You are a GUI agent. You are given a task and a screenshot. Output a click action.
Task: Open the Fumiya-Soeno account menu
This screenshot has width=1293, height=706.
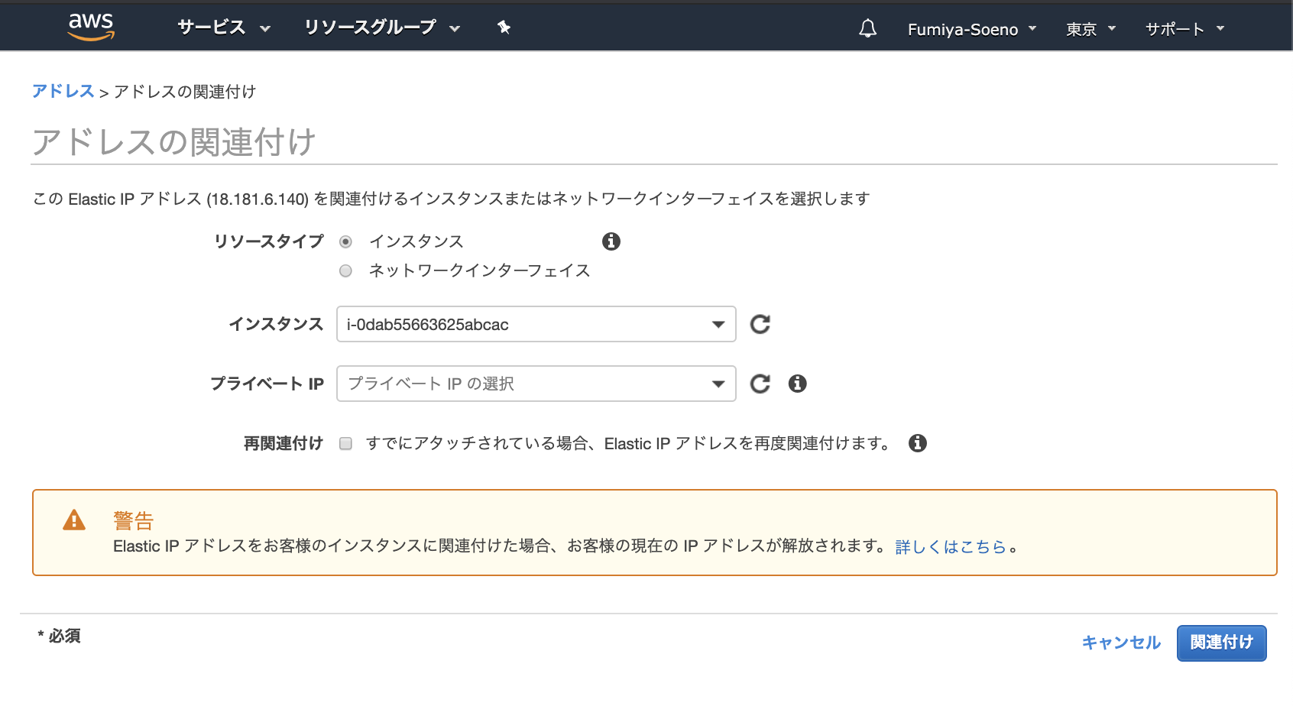[971, 29]
